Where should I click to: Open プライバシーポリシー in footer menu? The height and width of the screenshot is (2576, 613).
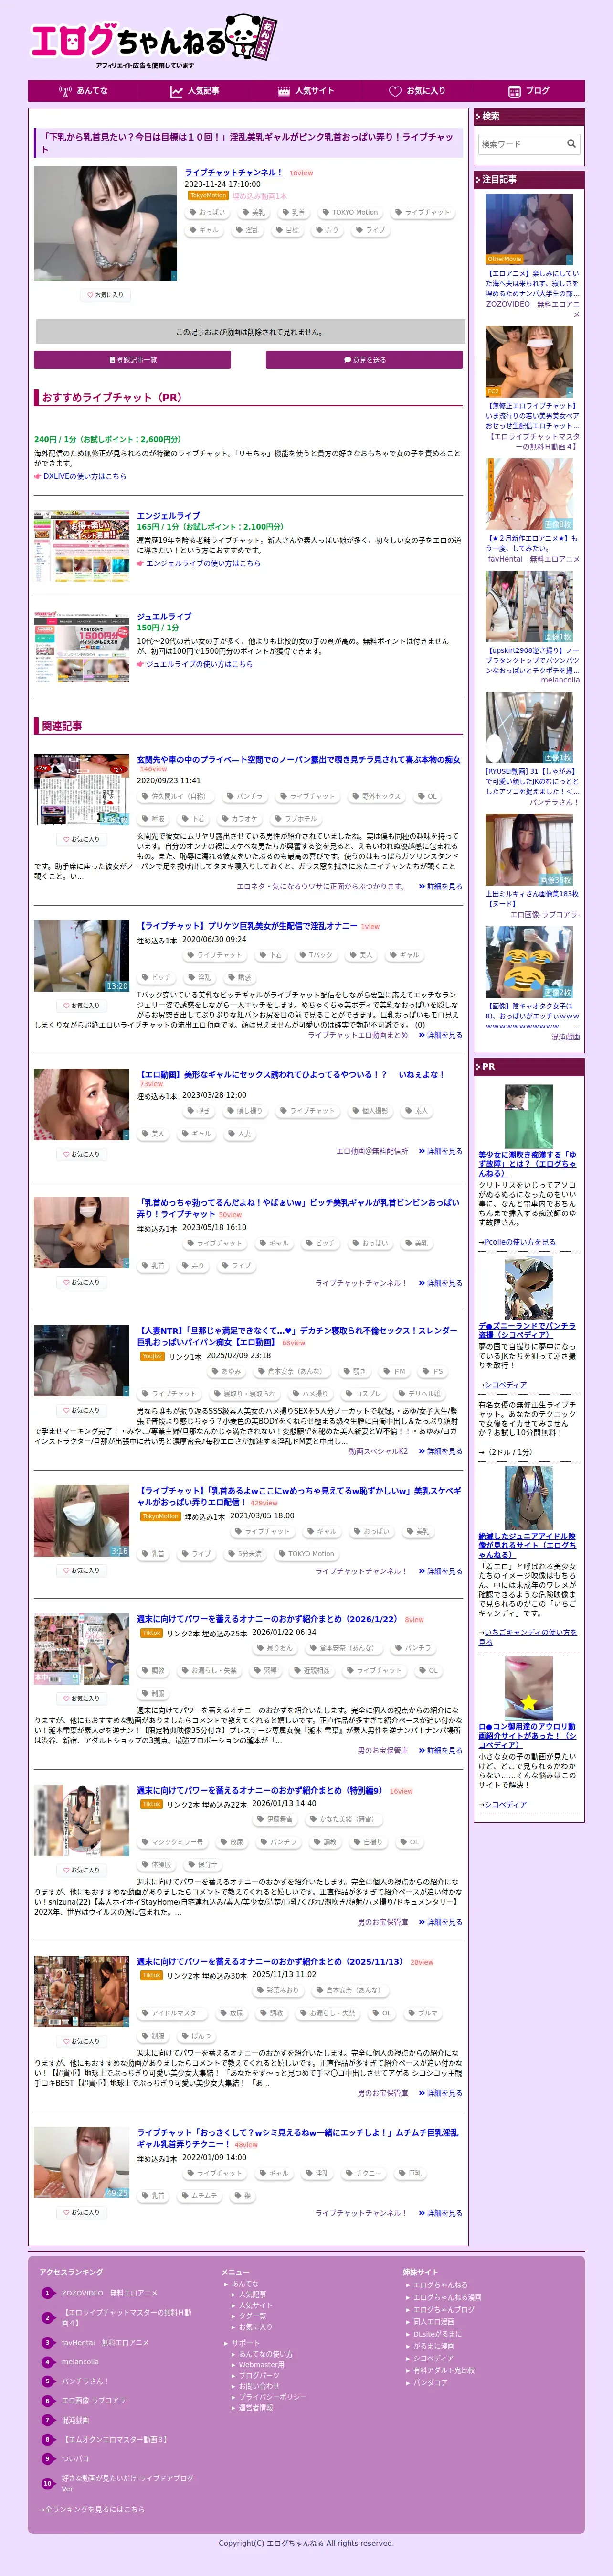click(273, 2397)
